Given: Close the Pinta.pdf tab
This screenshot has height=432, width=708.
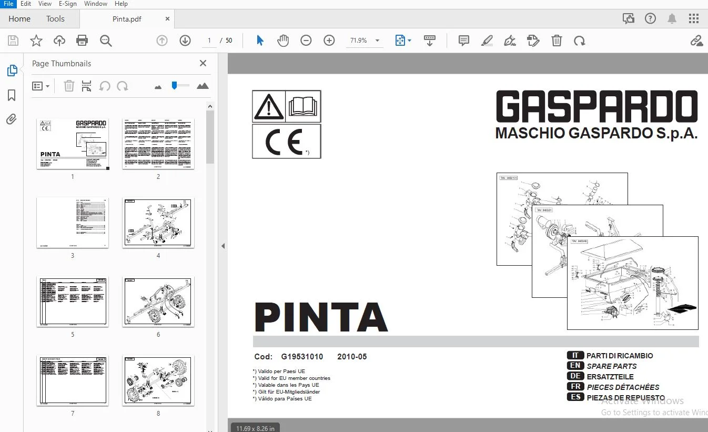Looking at the screenshot, I should click(x=168, y=19).
